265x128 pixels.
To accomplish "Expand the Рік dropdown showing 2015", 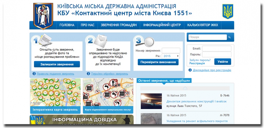I will click(171, 56).
